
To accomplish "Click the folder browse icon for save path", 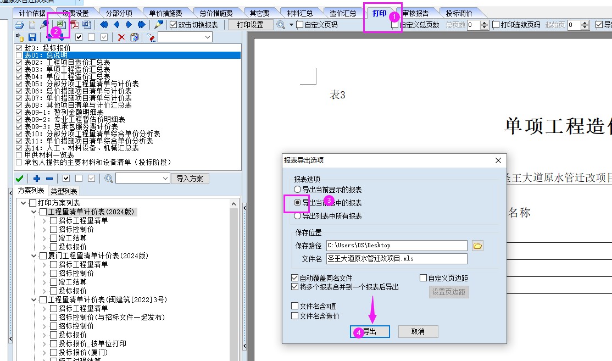I will [x=477, y=246].
